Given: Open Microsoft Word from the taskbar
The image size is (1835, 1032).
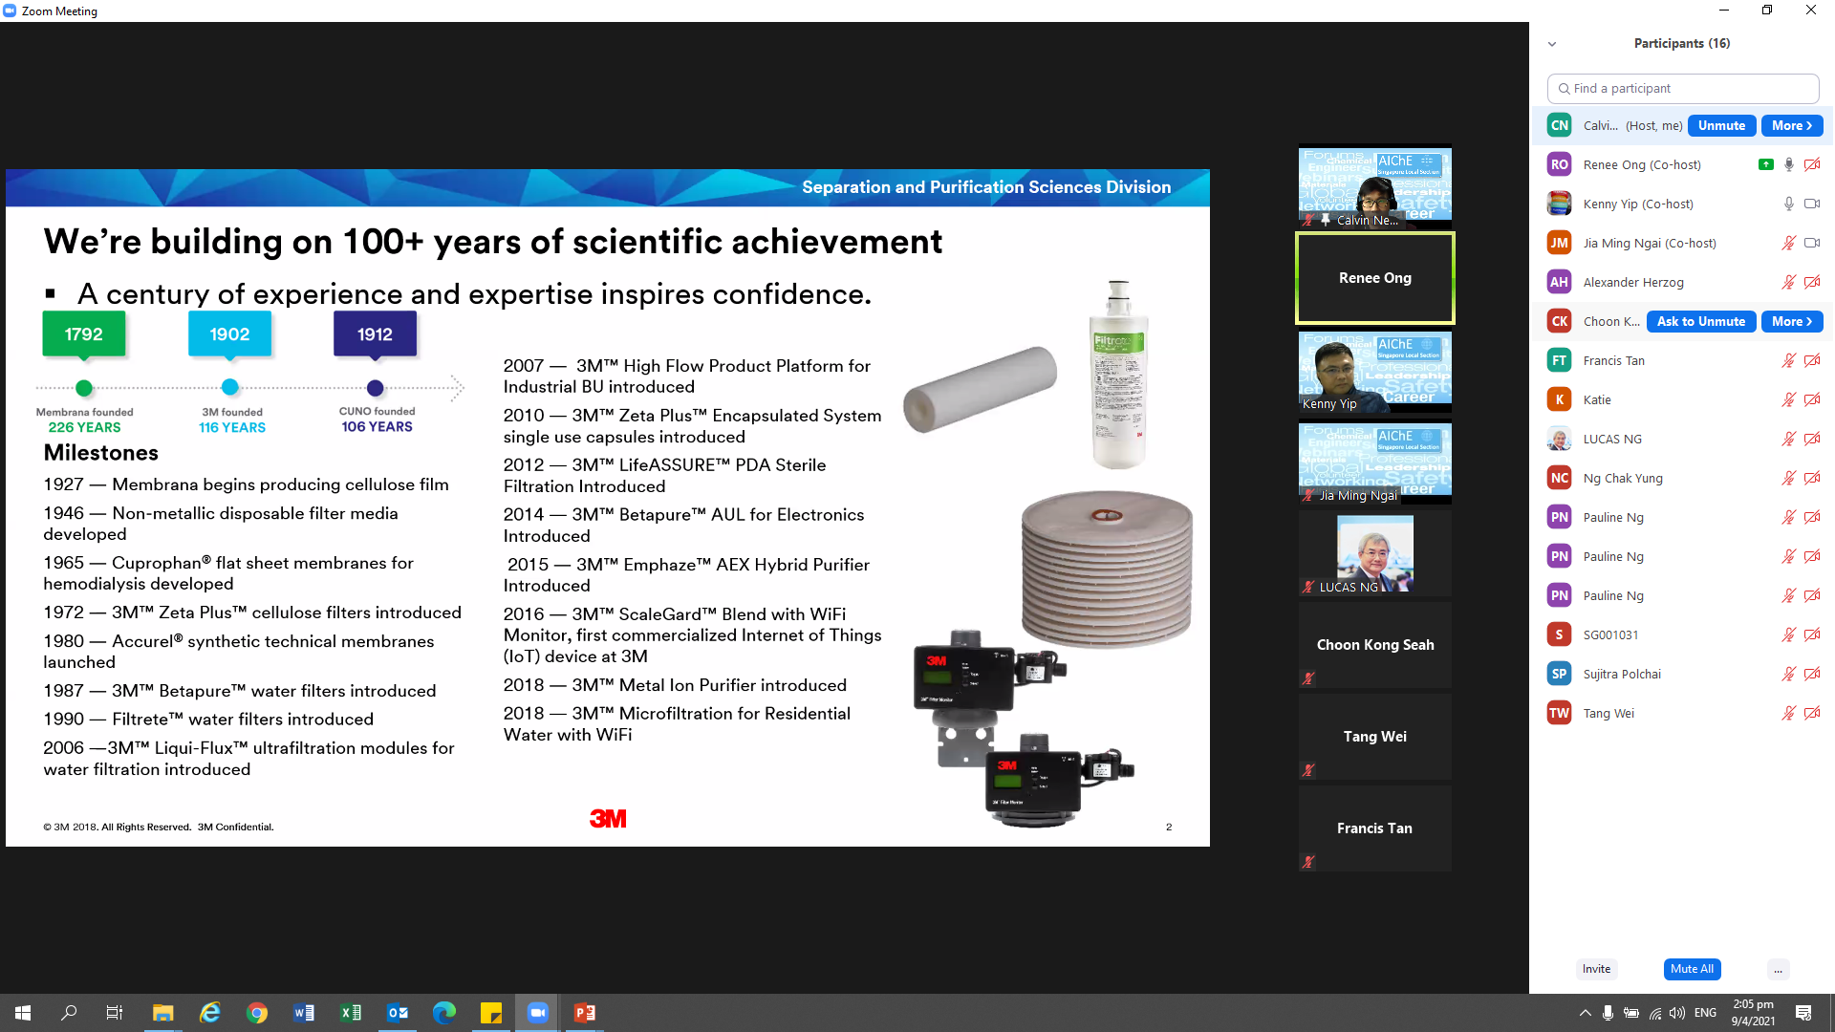Looking at the screenshot, I should click(x=303, y=1013).
